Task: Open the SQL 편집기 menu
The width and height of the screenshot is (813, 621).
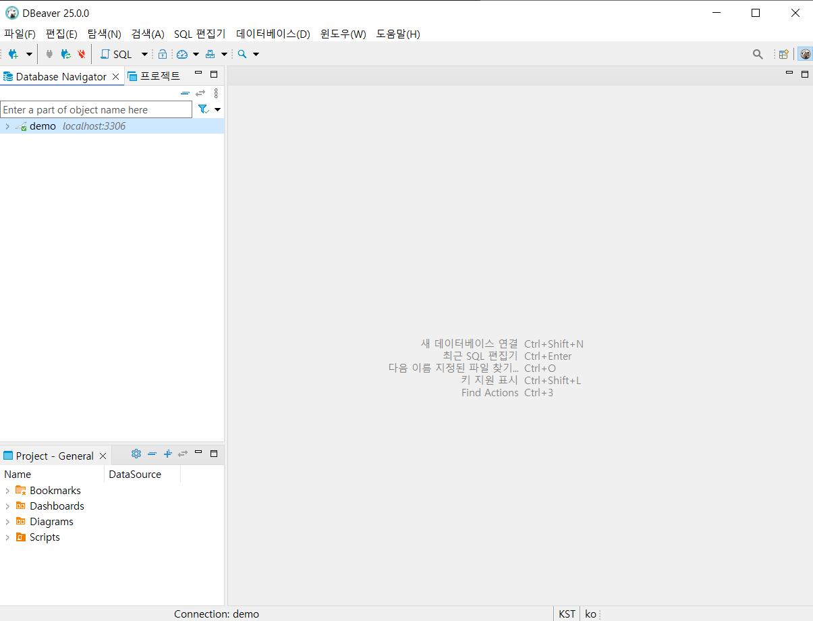Action: click(200, 34)
